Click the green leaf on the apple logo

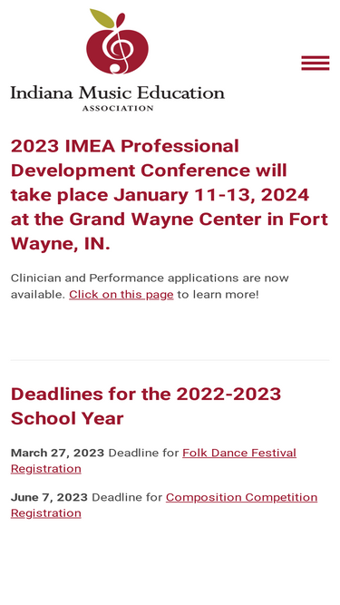click(102, 18)
